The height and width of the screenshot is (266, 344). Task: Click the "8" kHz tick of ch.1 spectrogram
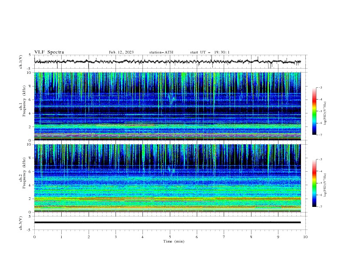pyautogui.click(x=30, y=86)
